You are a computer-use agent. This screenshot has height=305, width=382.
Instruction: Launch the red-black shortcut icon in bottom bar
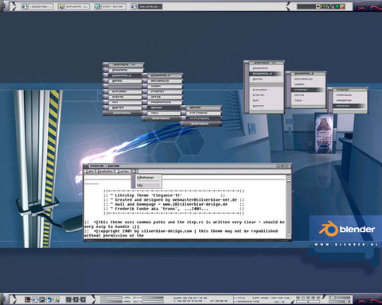pyautogui.click(x=28, y=299)
